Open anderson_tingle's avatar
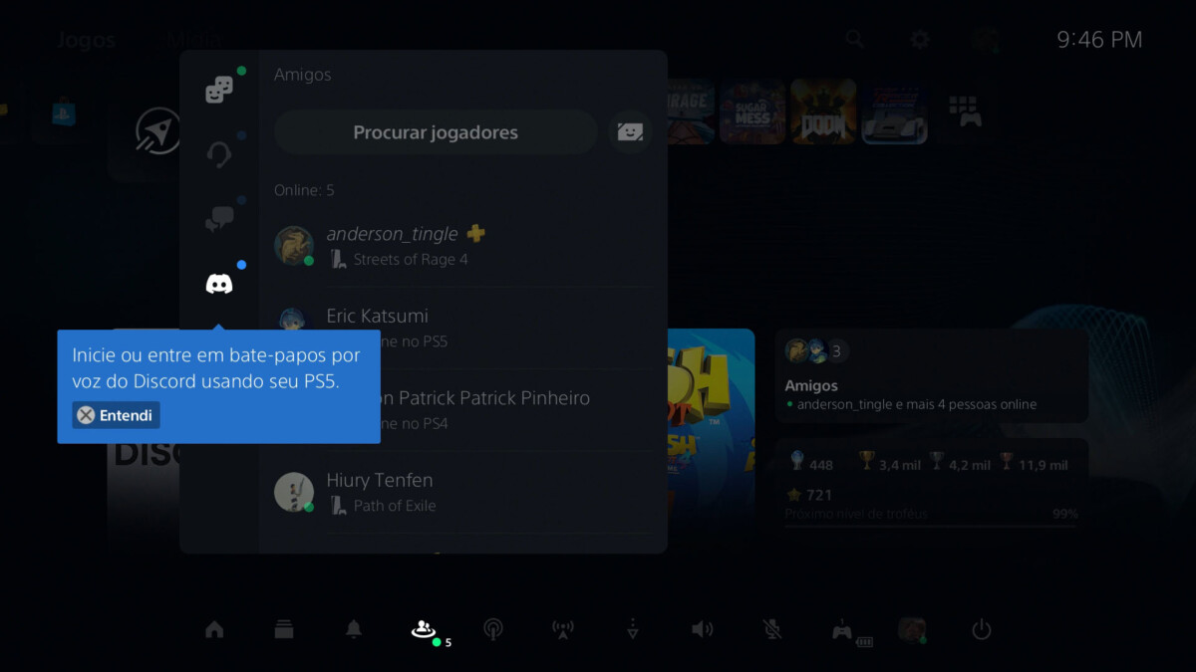 [294, 246]
